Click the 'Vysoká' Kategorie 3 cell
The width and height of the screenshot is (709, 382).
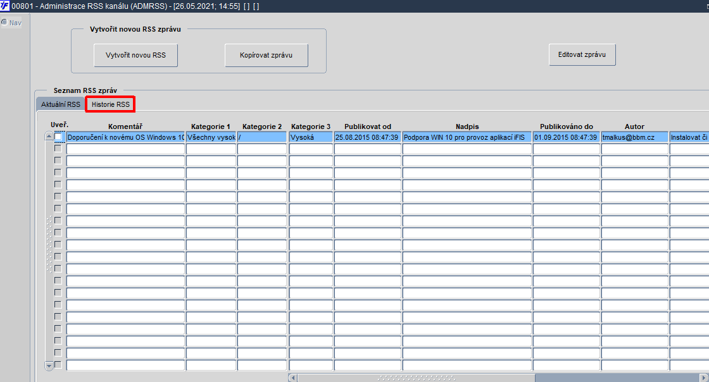pos(311,137)
